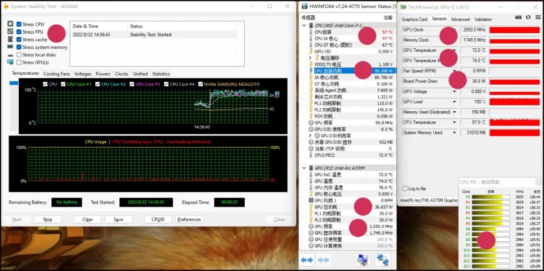Open Memory Used (Dedicated) sensor dropdown
Image resolution: width=544 pixels, height=271 pixels.
coord(454,112)
